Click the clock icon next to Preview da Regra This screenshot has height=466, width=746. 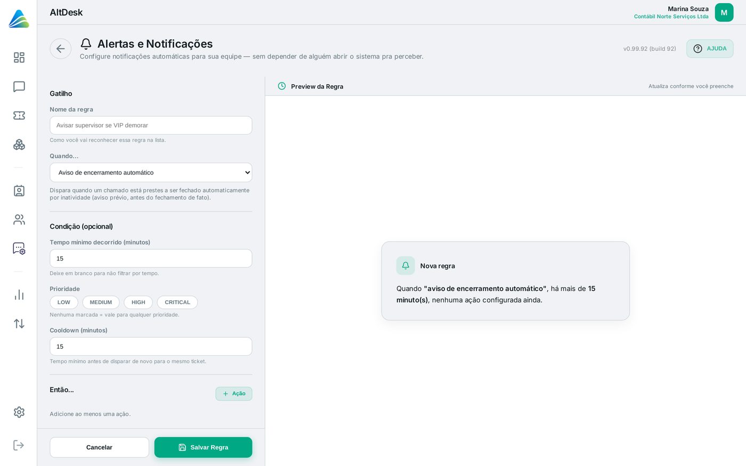point(282,86)
